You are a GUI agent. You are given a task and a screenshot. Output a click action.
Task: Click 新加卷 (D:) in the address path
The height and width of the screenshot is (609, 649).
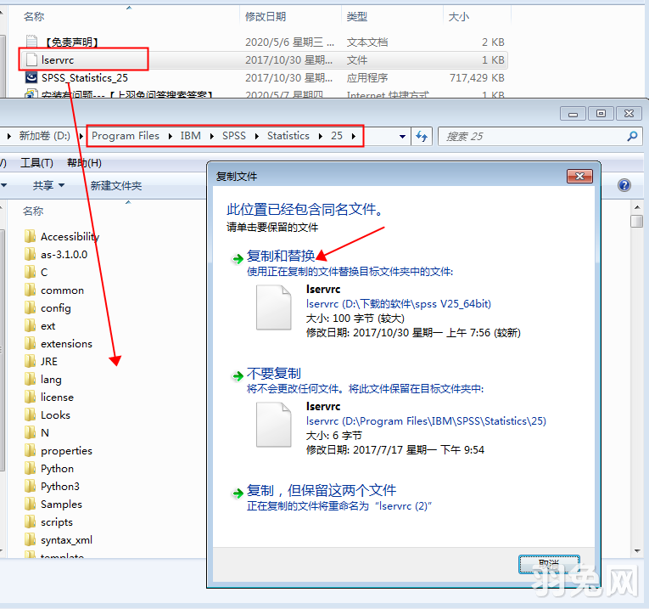(45, 135)
